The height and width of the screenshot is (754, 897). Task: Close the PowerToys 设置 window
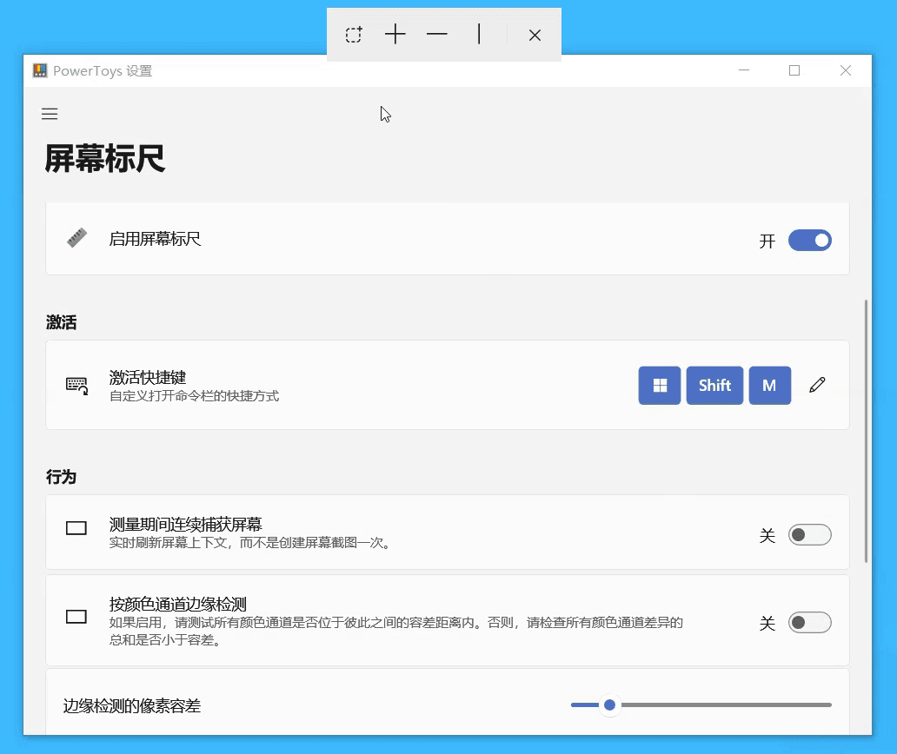[846, 70]
